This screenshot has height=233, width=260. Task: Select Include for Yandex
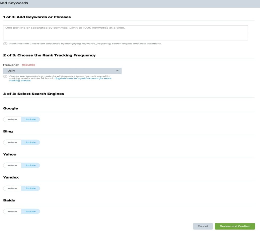[12, 188]
